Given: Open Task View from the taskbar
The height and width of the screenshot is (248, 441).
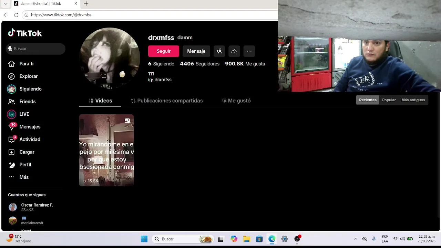Looking at the screenshot, I should pyautogui.click(x=221, y=239).
